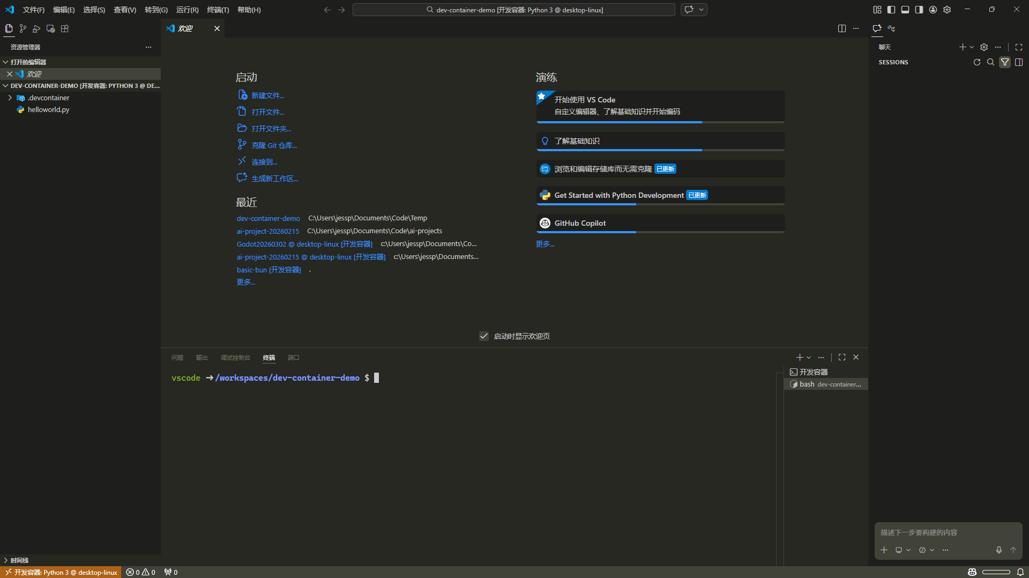Screen dimensions: 1029x578
Task: Toggle the sessions filter button
Action: pos(1005,62)
